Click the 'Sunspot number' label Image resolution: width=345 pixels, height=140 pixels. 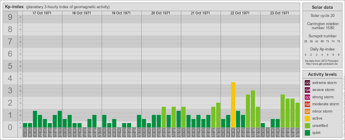click(322, 36)
